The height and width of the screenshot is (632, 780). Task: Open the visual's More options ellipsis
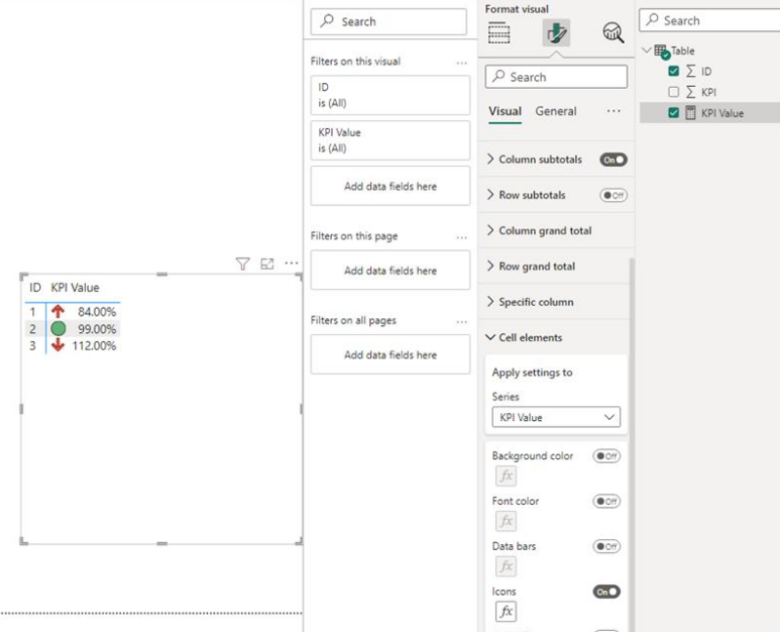(x=292, y=263)
